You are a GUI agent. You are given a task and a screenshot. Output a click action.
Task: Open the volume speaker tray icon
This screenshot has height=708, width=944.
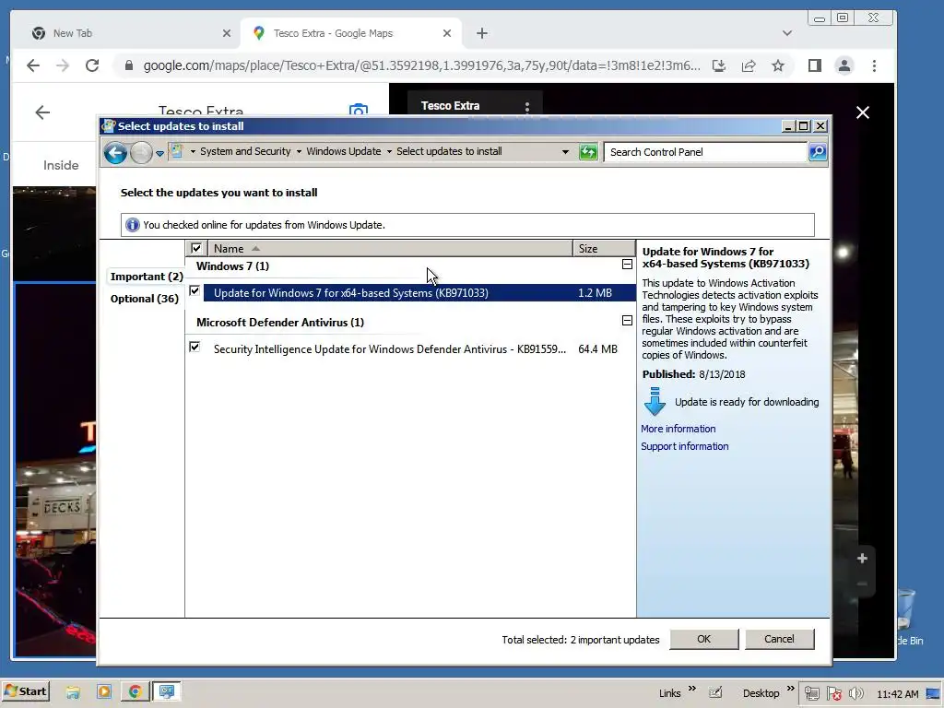click(855, 693)
